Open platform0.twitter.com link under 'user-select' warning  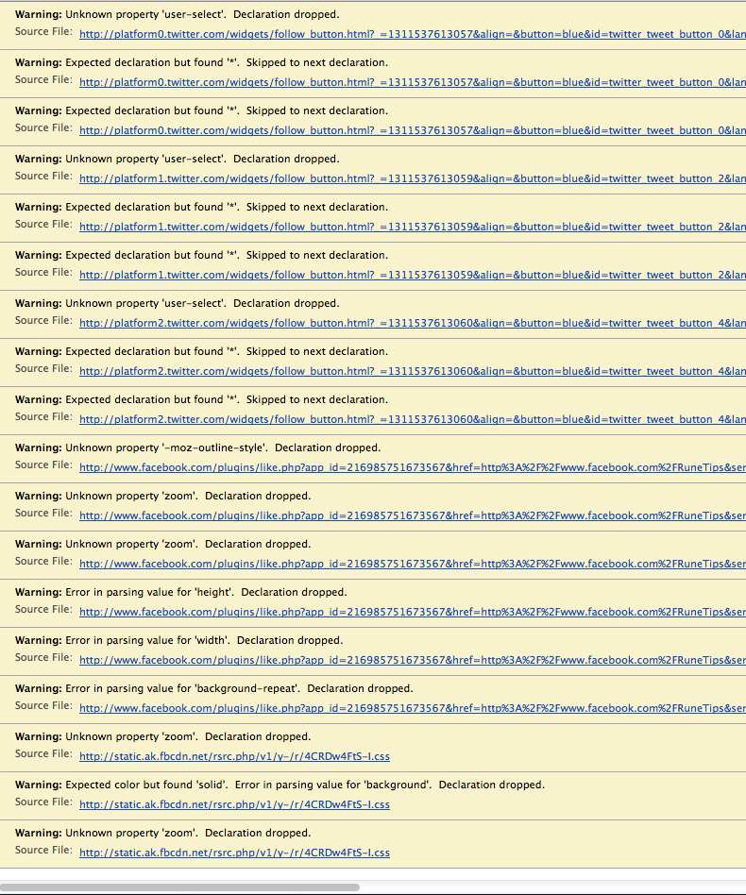(x=412, y=34)
